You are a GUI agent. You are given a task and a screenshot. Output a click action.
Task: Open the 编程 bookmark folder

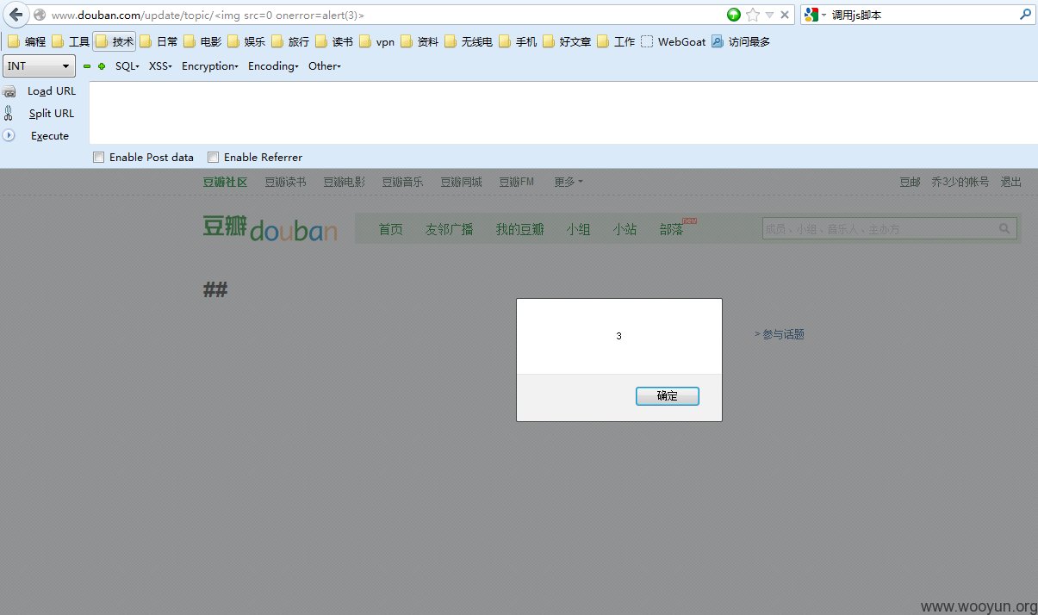(x=27, y=41)
